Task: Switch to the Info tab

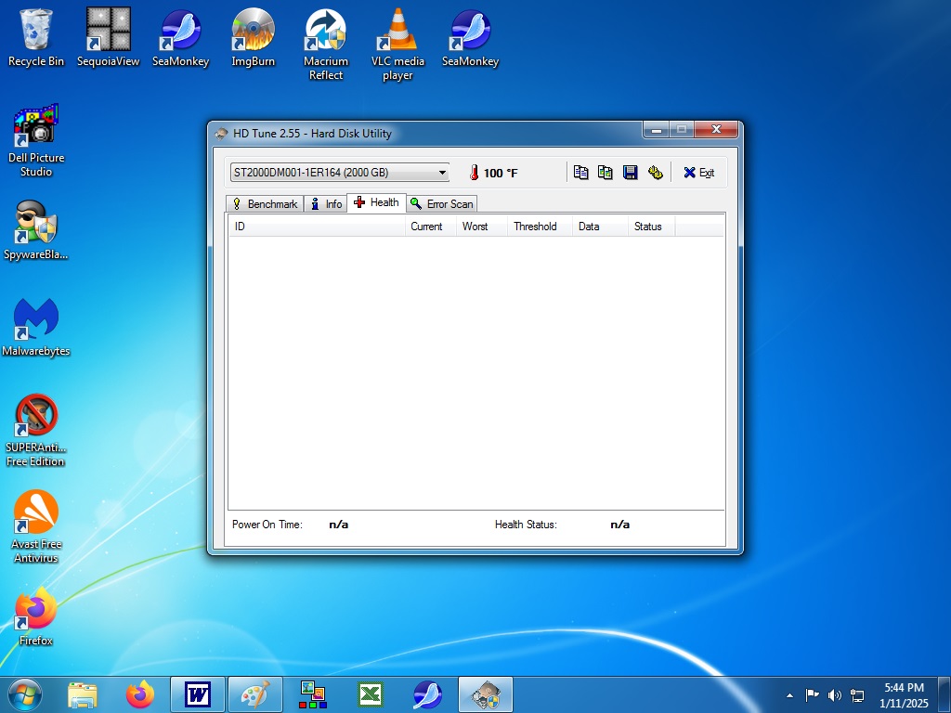Action: click(326, 203)
